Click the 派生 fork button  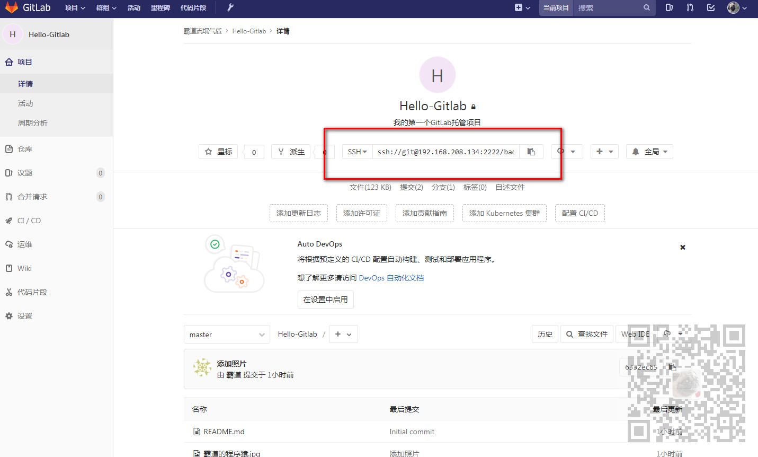[291, 152]
